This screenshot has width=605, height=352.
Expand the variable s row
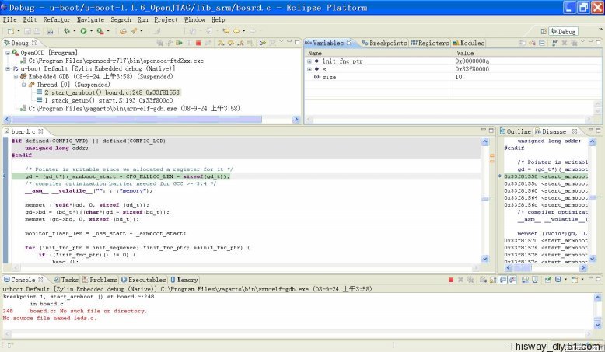click(309, 69)
